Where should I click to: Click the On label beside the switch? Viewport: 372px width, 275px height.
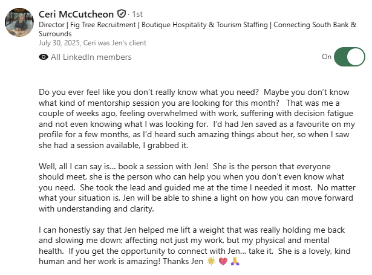pyautogui.click(x=327, y=57)
